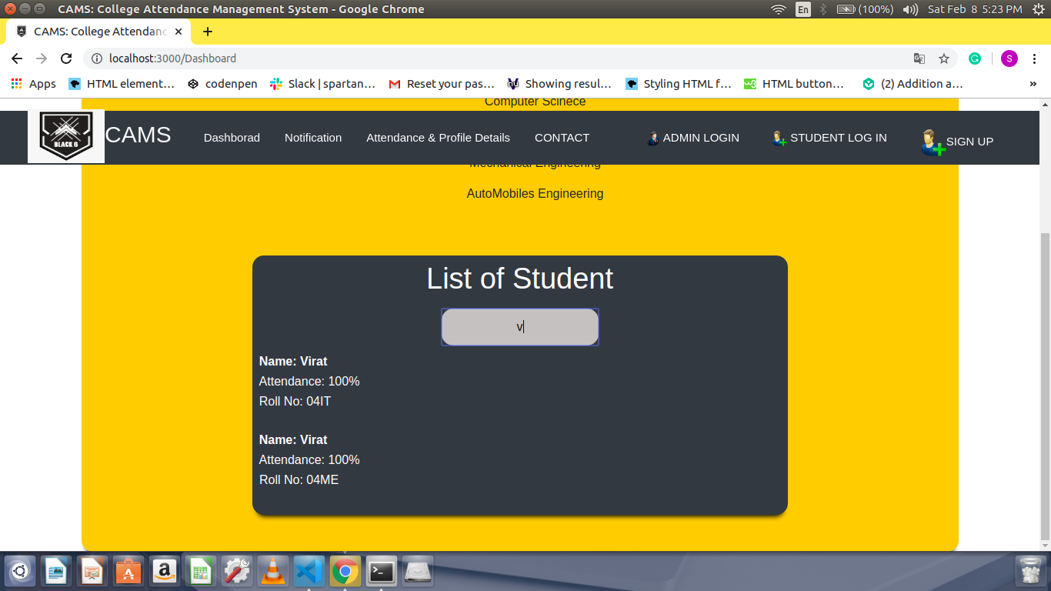Open the Grammarly extension icon
1051x591 pixels.
tap(975, 58)
